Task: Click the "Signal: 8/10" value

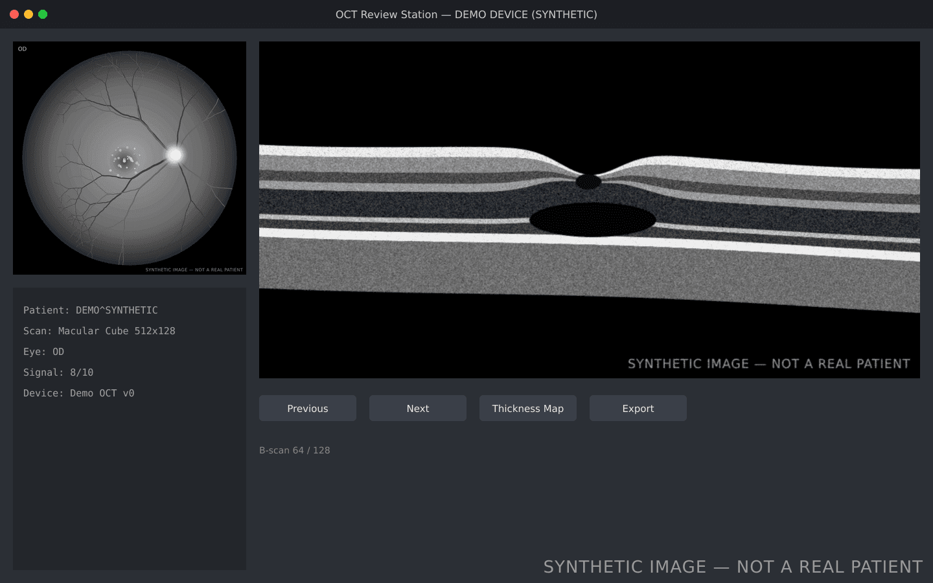Action: click(58, 372)
